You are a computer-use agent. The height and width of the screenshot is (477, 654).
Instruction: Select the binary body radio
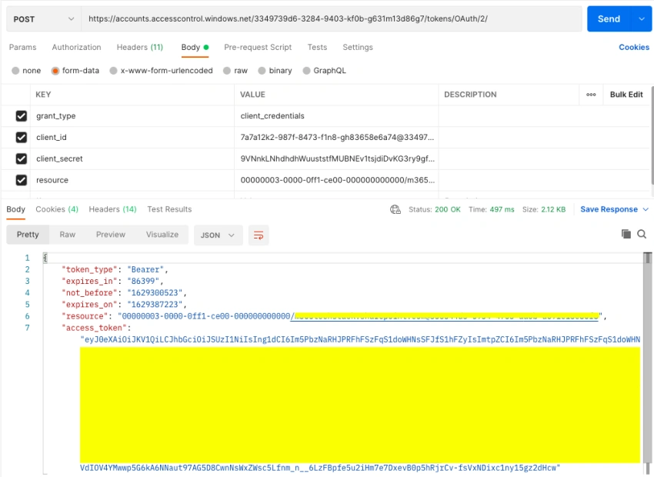(262, 71)
